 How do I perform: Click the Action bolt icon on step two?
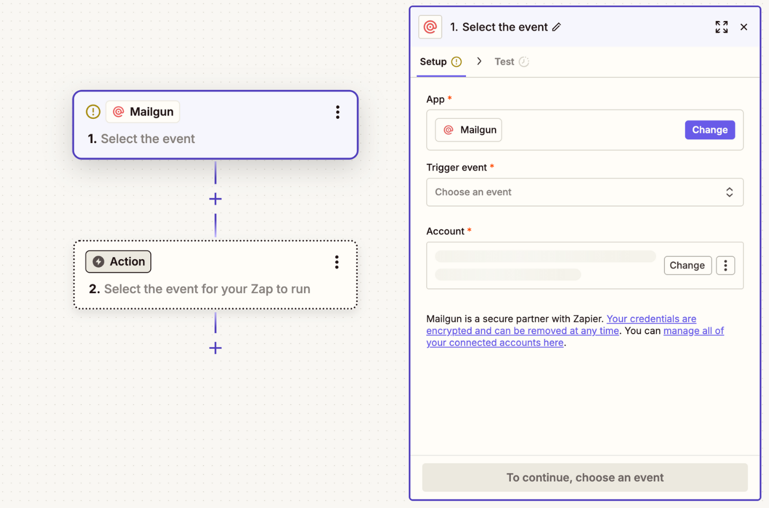pos(98,261)
